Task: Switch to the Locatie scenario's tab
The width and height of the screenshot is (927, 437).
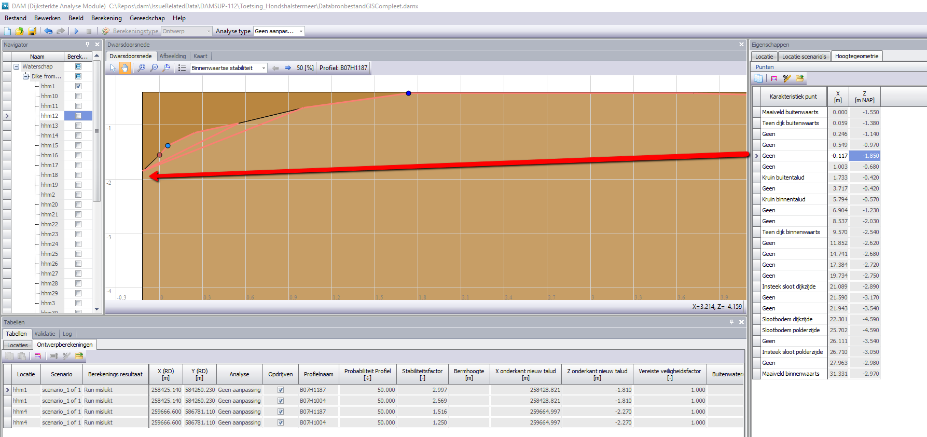Action: 804,57
